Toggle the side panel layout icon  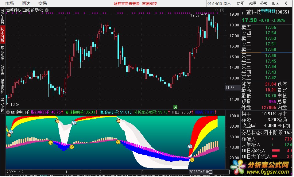pyautogui.click(x=222, y=10)
